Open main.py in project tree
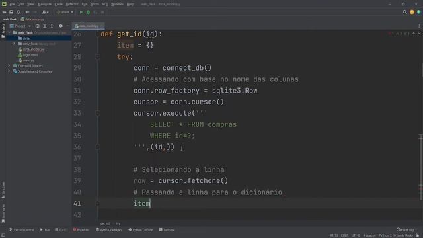423x238 pixels. (x=26, y=60)
